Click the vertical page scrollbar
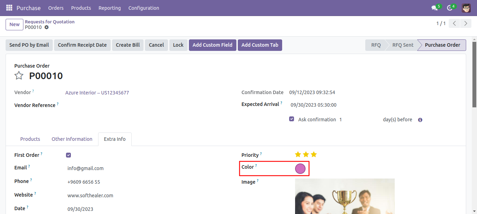This screenshot has width=477, height=214. (x=474, y=74)
